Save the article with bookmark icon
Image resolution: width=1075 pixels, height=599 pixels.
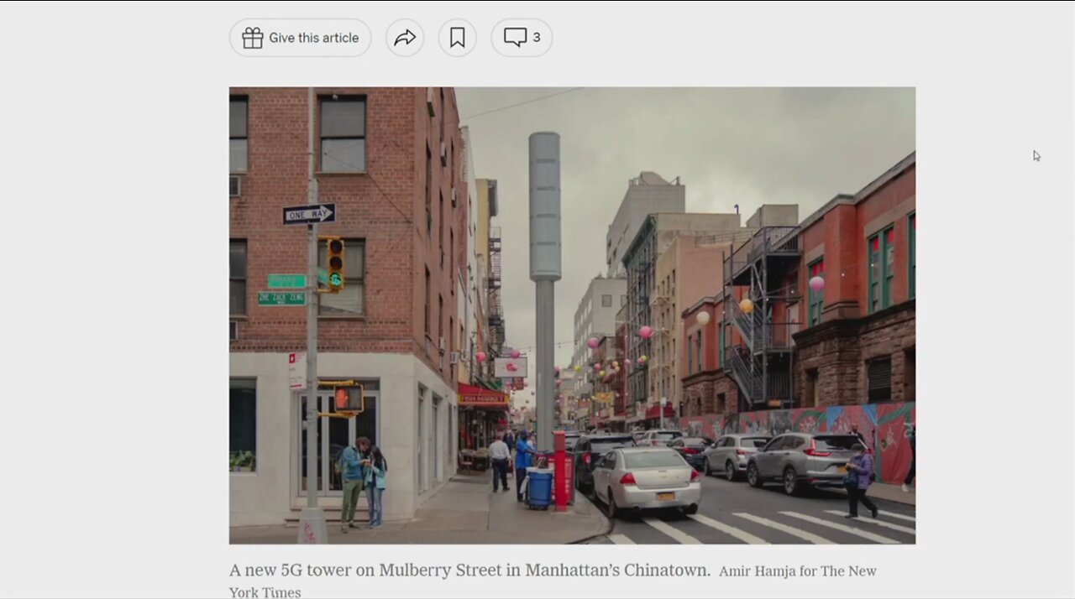coord(457,38)
